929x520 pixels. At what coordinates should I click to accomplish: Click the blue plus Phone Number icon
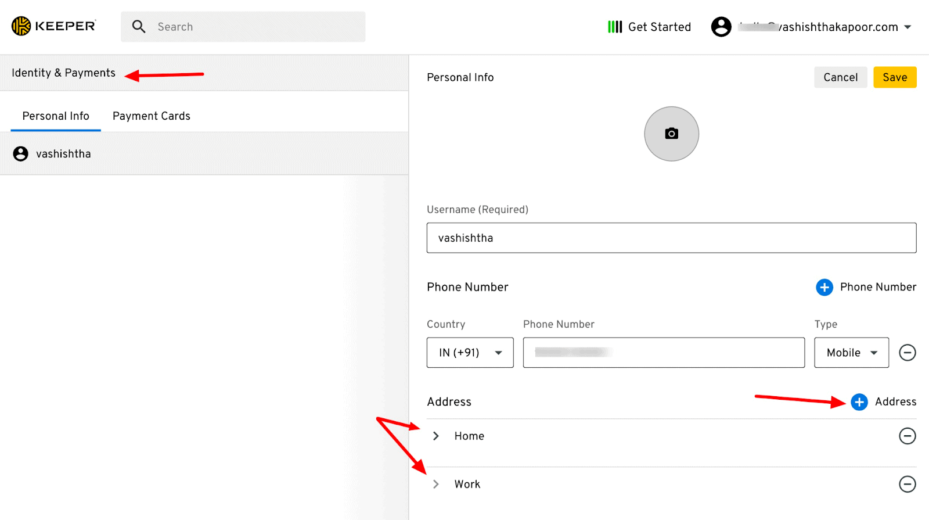824,287
